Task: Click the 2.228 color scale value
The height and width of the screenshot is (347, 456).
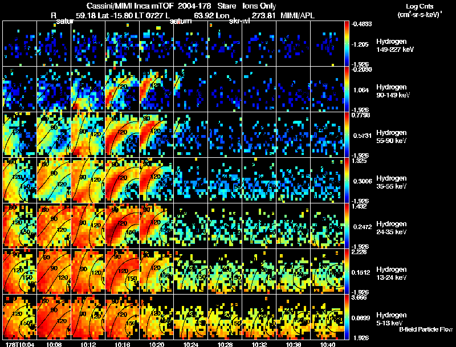Action: tap(359, 252)
